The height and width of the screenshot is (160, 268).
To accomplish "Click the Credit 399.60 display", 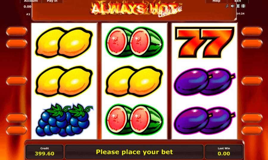I will click(x=45, y=152).
